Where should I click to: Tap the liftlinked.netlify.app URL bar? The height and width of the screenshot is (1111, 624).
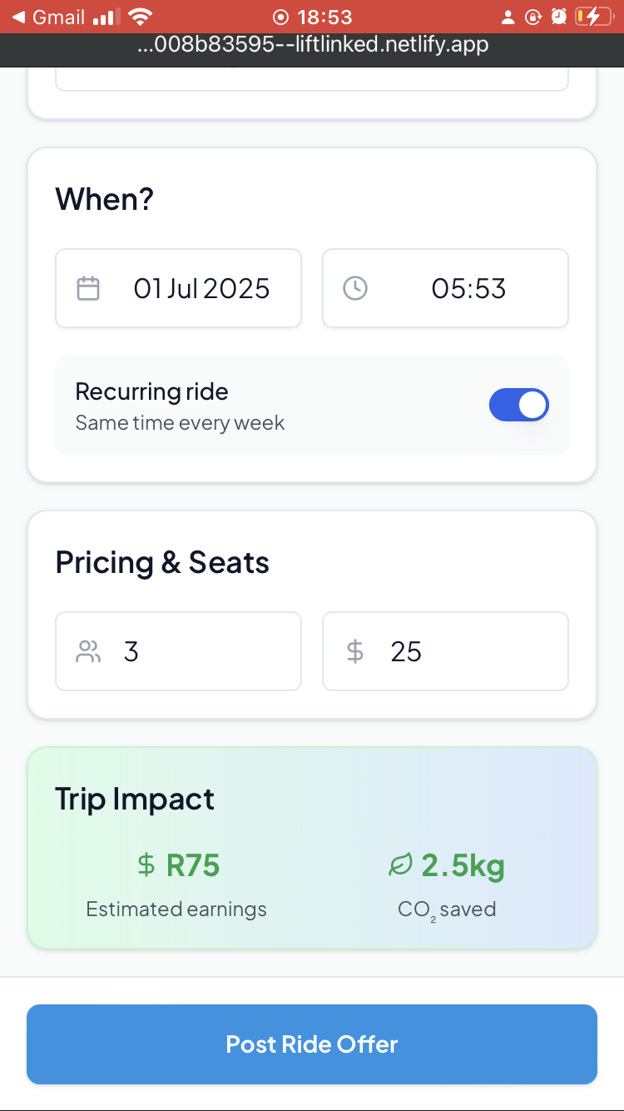(312, 45)
